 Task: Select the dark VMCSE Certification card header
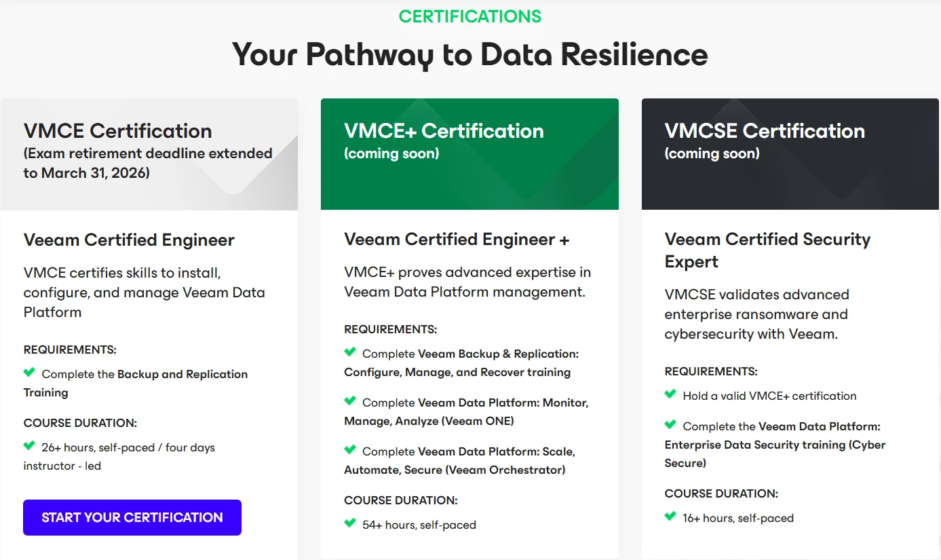(790, 154)
